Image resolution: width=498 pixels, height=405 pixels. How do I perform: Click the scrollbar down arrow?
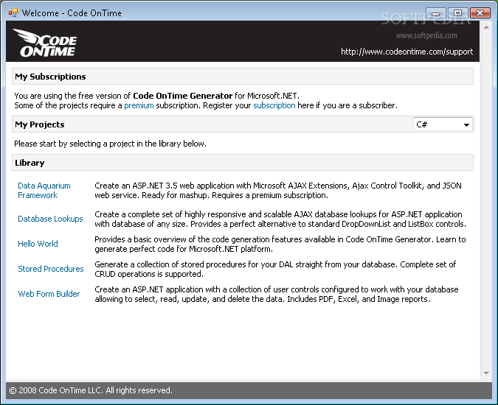point(486,373)
